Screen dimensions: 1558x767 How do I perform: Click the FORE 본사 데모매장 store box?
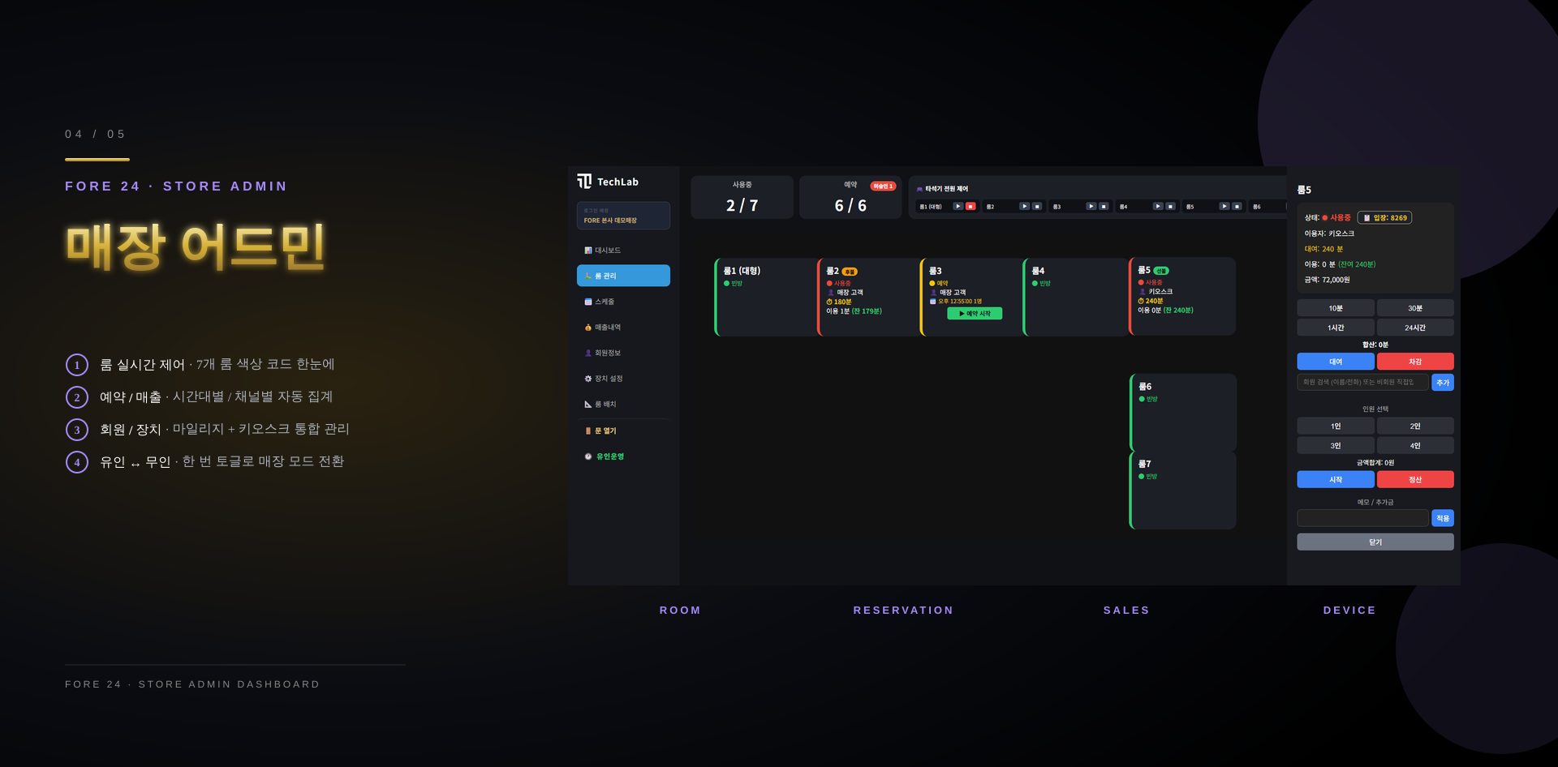623,216
